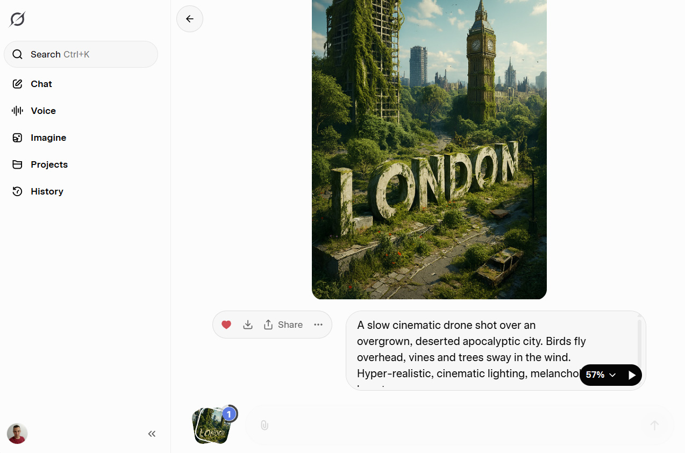Click the Grok logo icon
Viewport: 685px width, 453px height.
[17, 19]
